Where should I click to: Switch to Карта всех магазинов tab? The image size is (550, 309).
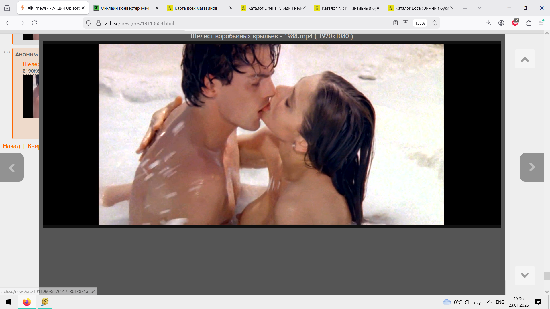[x=196, y=8]
